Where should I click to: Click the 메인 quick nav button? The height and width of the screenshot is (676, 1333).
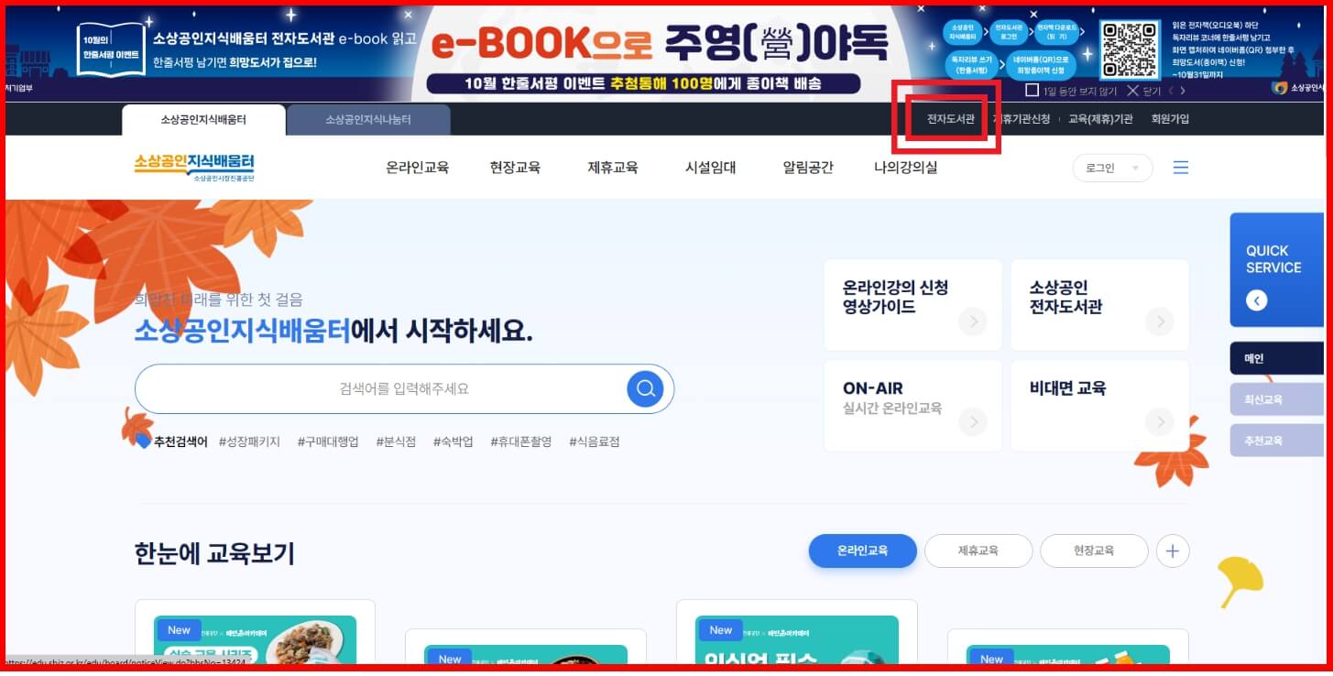(x=1277, y=358)
